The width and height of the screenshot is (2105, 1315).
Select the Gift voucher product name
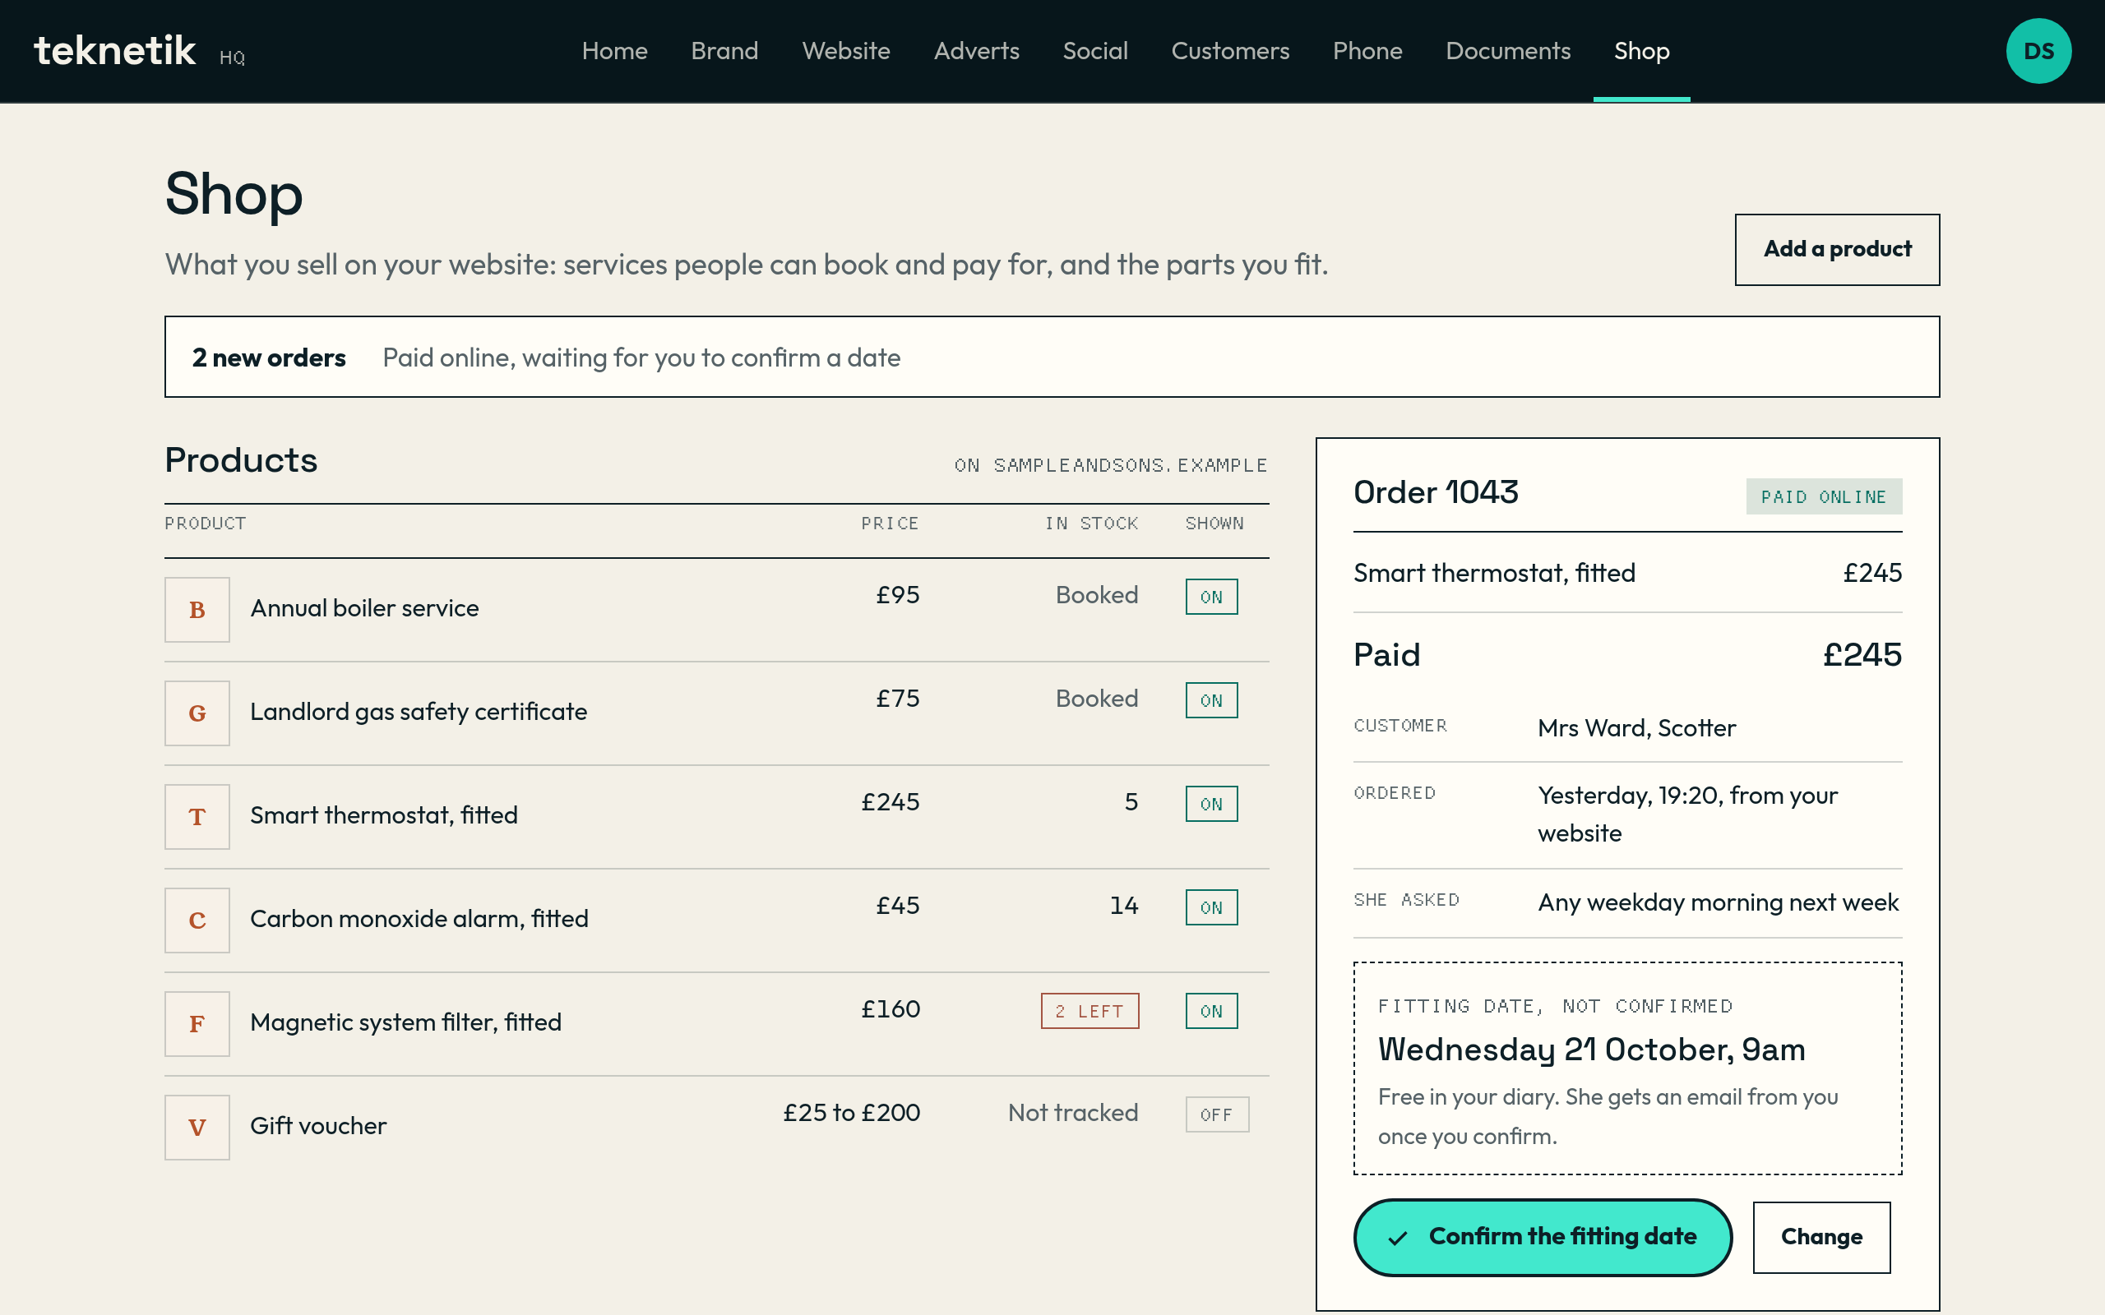point(318,1125)
